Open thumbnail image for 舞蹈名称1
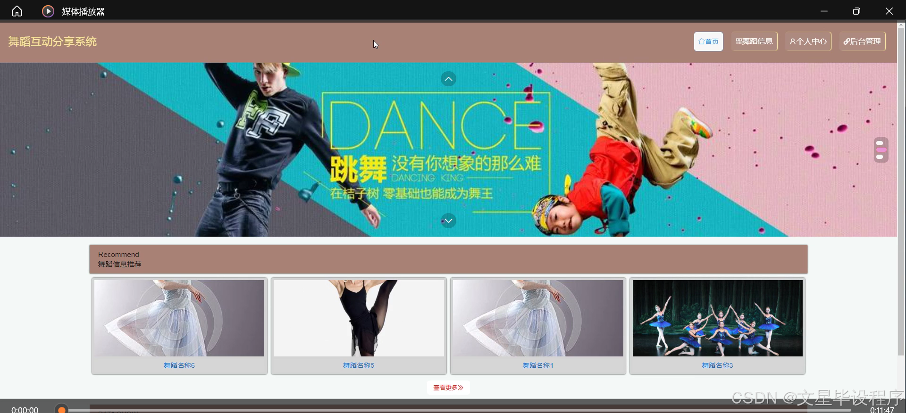906x413 pixels. [x=538, y=318]
